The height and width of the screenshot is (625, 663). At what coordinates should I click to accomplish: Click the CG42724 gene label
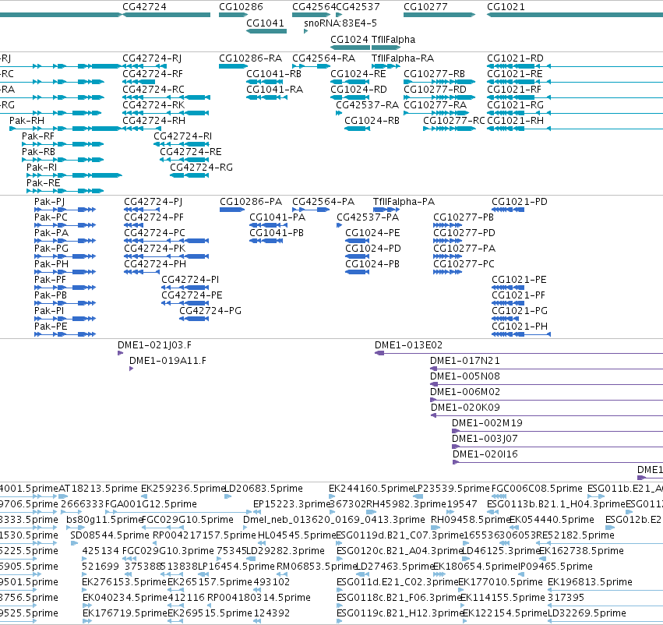tap(144, 7)
